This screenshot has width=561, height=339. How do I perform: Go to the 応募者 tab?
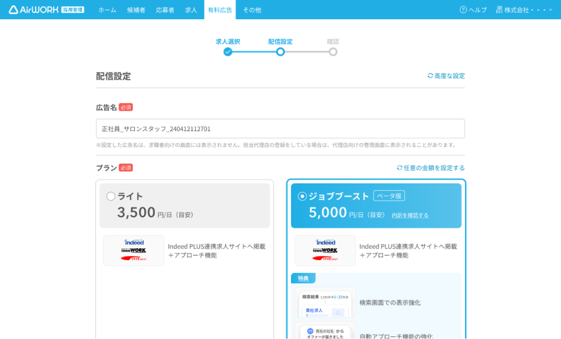coord(165,10)
